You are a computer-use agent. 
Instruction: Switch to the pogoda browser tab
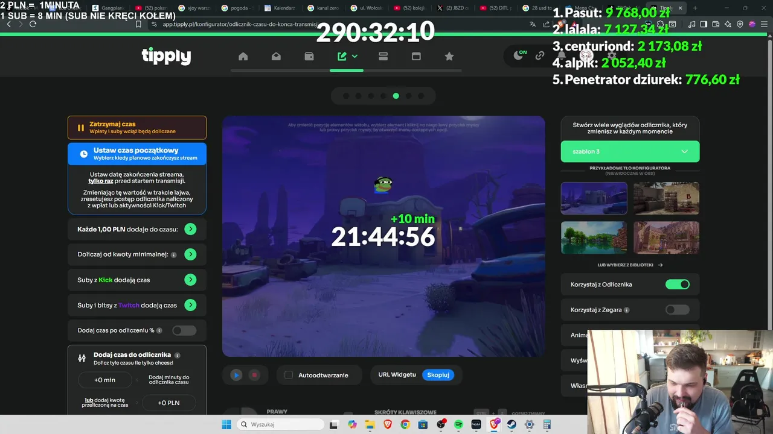[239, 8]
